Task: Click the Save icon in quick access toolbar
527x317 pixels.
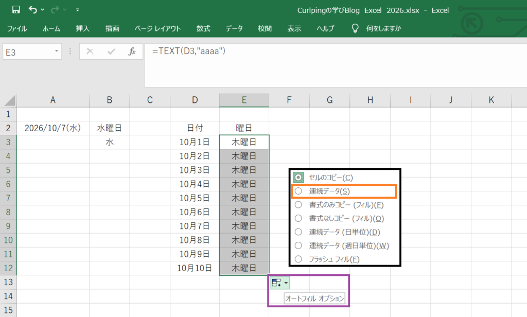Action: coord(16,10)
